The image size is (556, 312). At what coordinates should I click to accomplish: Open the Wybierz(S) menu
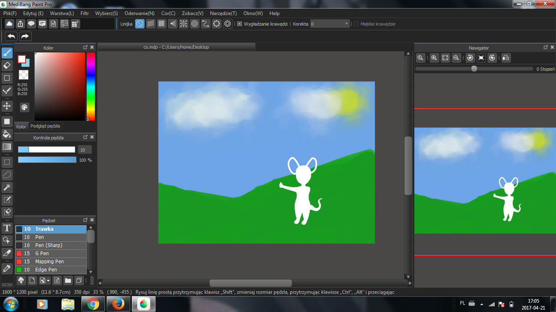[107, 13]
